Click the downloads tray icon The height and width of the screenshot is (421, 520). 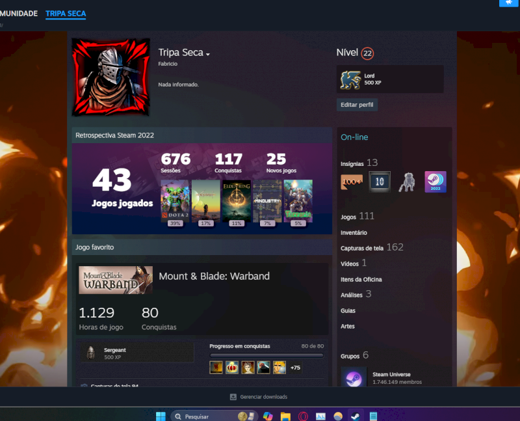point(233,397)
